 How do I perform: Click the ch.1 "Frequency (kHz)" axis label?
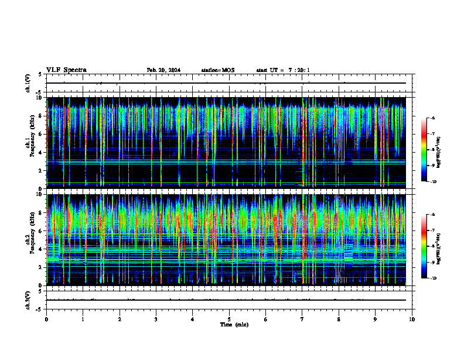coord(32,136)
